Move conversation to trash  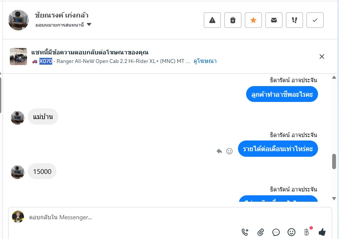tap(233, 20)
